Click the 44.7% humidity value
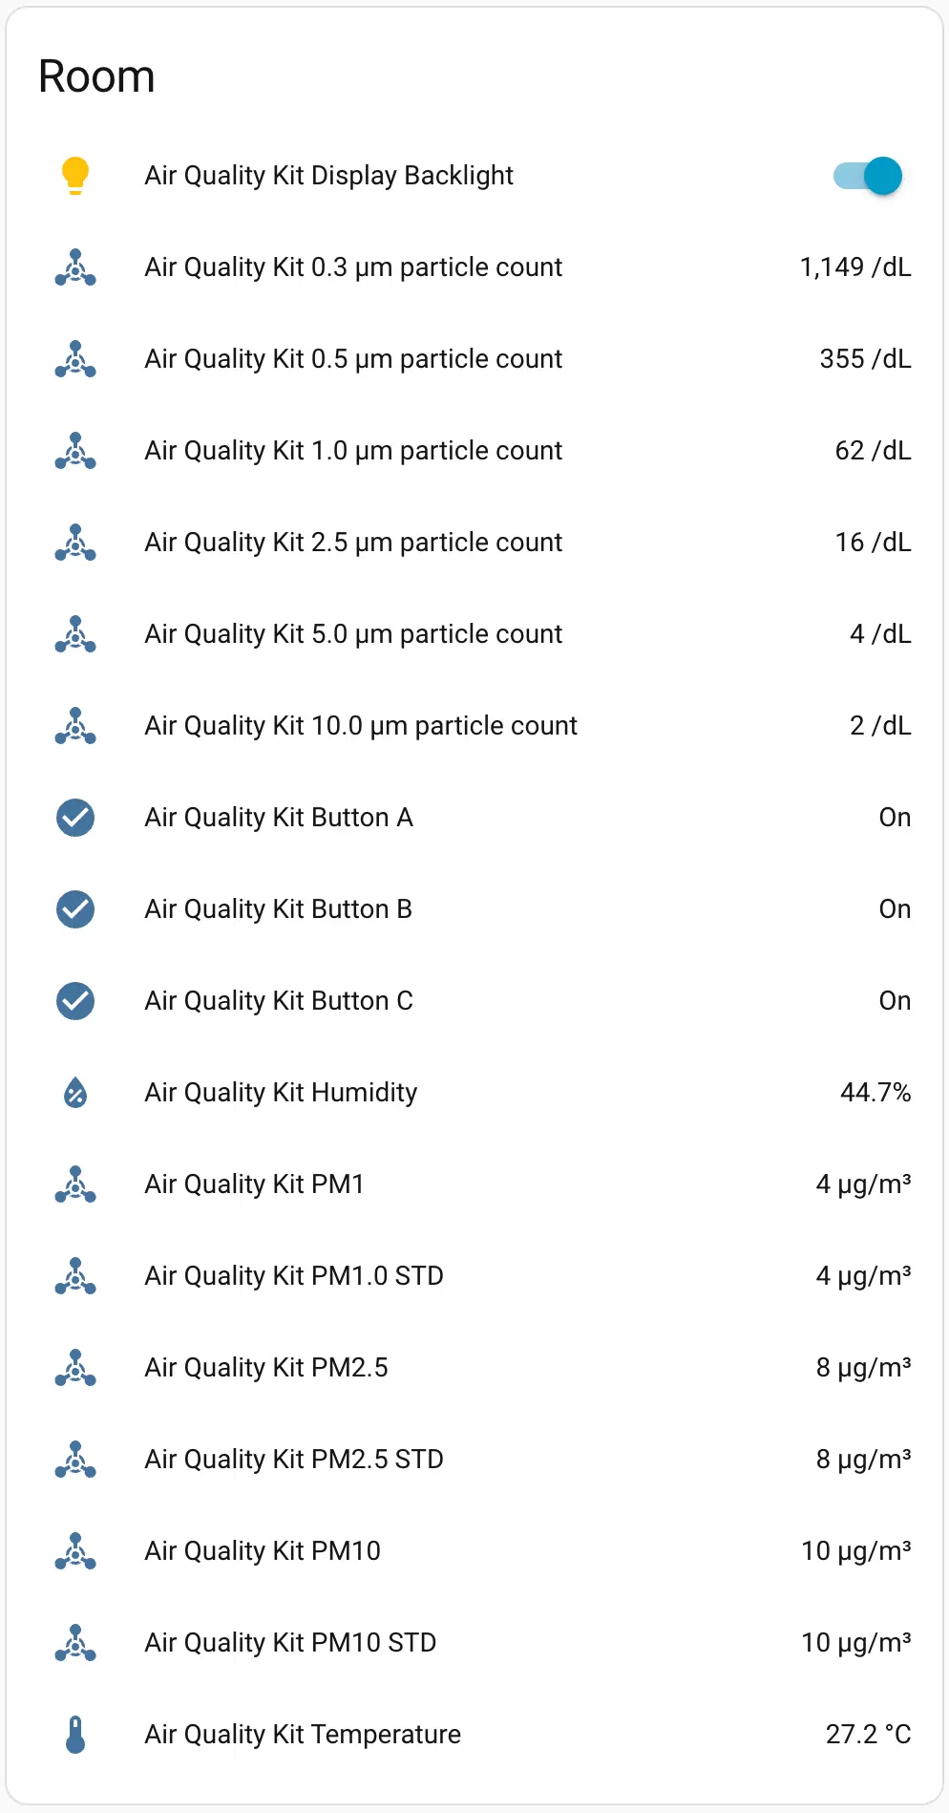The width and height of the screenshot is (949, 1813). (875, 1093)
